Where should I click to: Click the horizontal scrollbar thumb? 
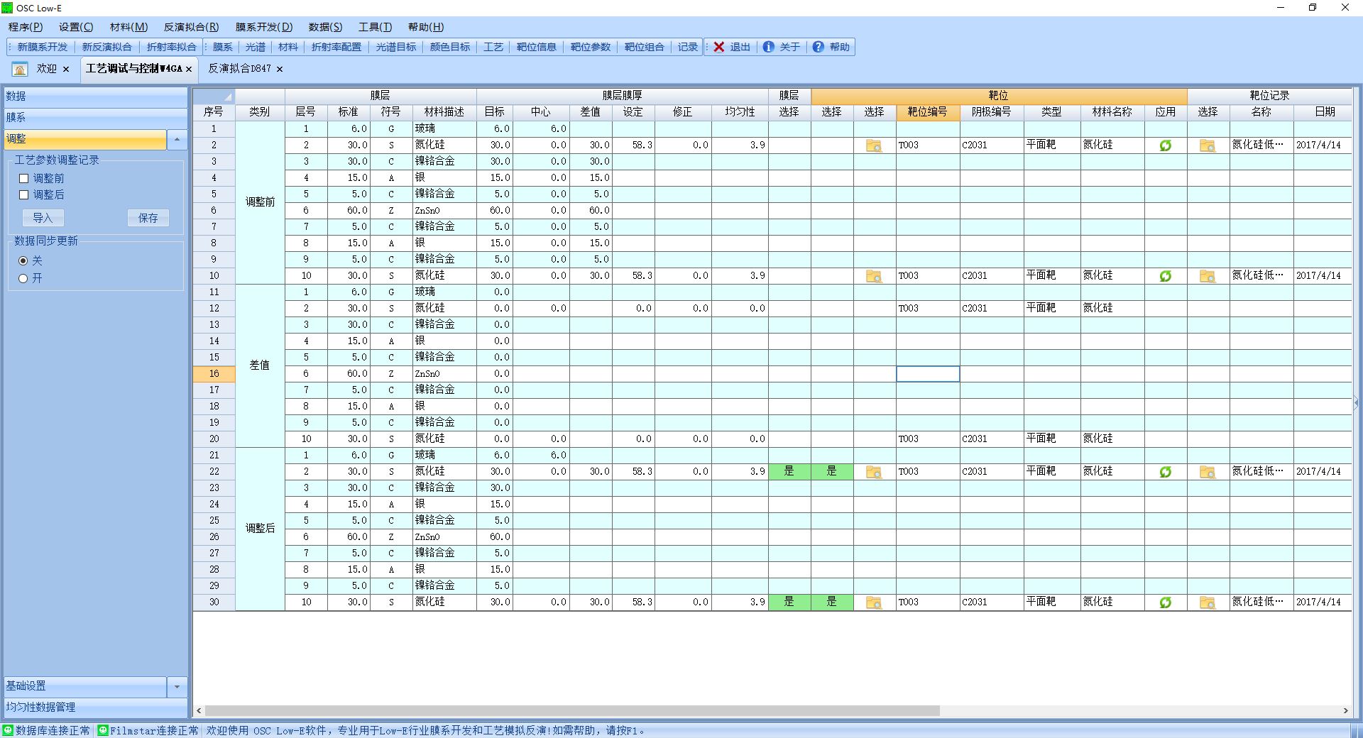point(572,710)
